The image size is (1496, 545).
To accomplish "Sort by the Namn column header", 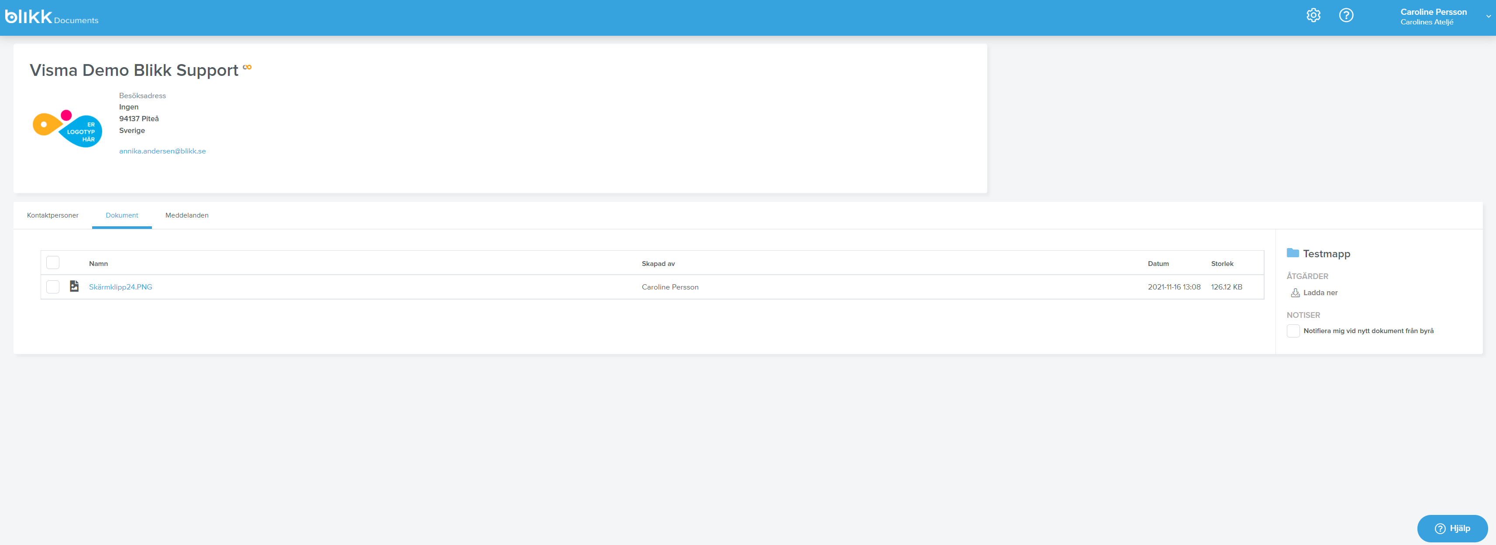I will [98, 264].
